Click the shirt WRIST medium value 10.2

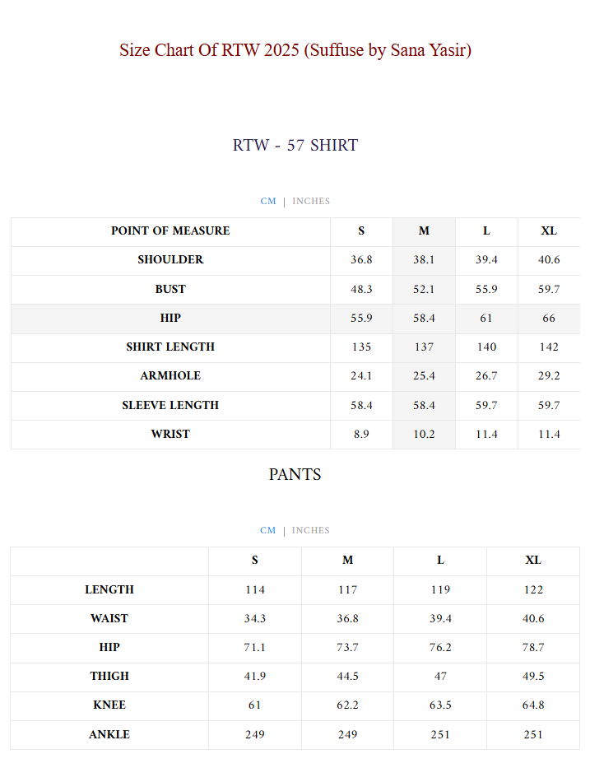(424, 435)
